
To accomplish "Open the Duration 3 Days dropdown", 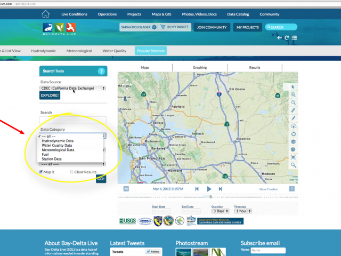I will click(220, 211).
